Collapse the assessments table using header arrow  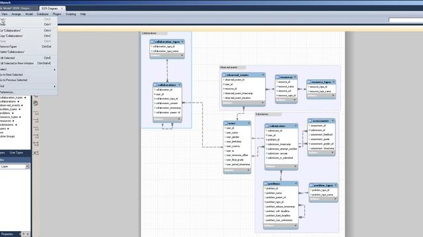pyautogui.click(x=333, y=121)
